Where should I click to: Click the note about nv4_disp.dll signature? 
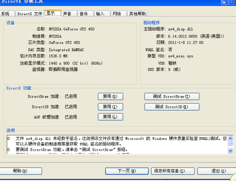pos(121,141)
